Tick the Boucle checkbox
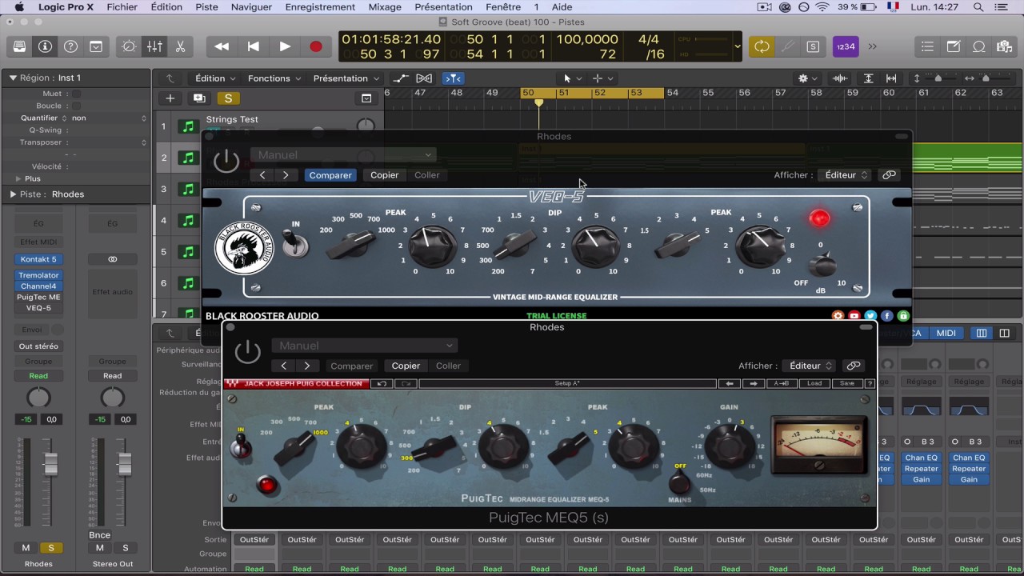 click(x=76, y=106)
